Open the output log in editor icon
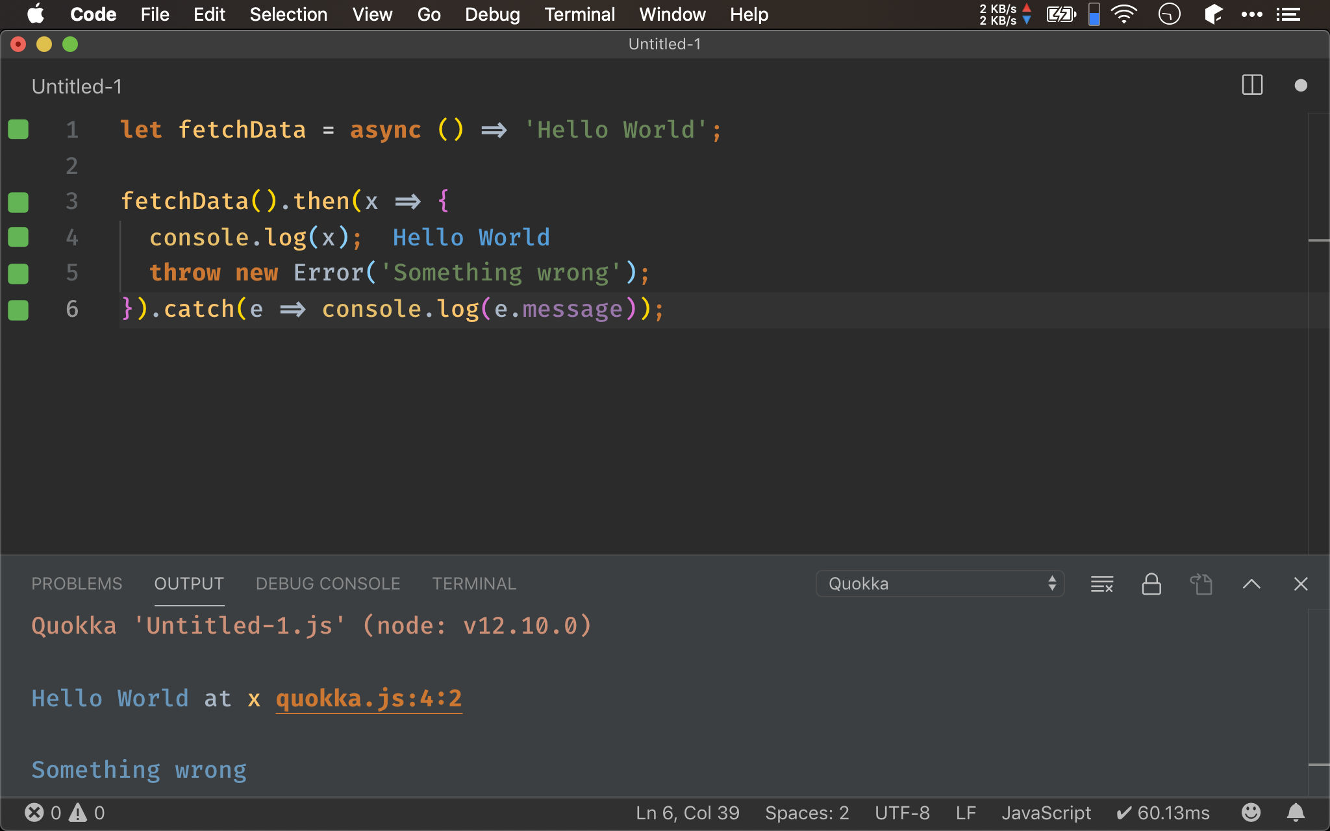 tap(1201, 584)
